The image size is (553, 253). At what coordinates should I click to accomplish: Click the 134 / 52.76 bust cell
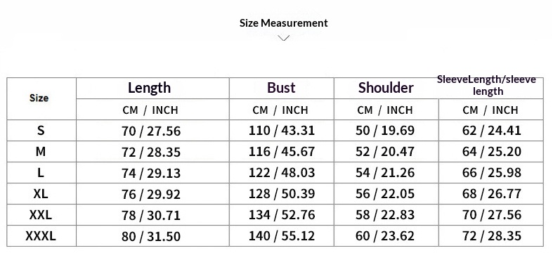pyautogui.click(x=282, y=215)
